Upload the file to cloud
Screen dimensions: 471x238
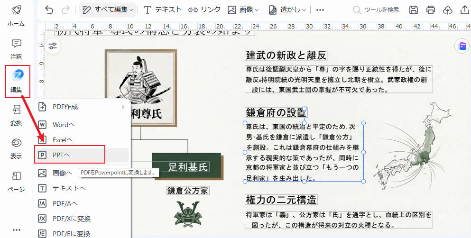pyautogui.click(x=448, y=10)
